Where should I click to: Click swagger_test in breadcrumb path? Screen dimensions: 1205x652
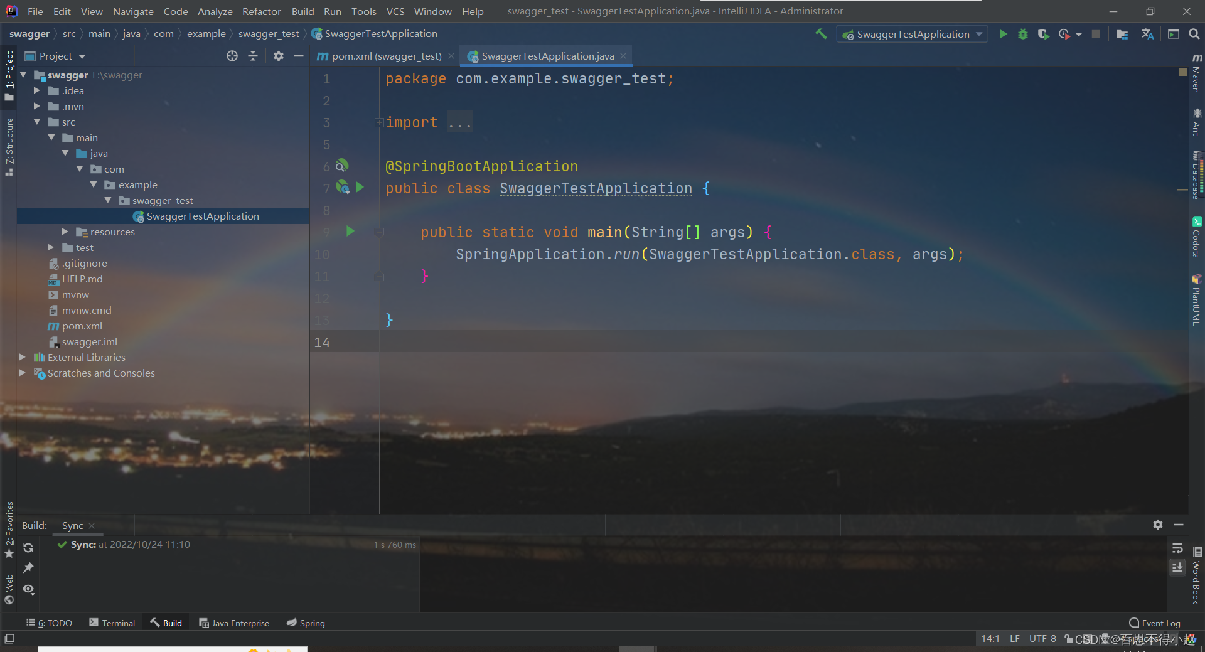click(269, 34)
